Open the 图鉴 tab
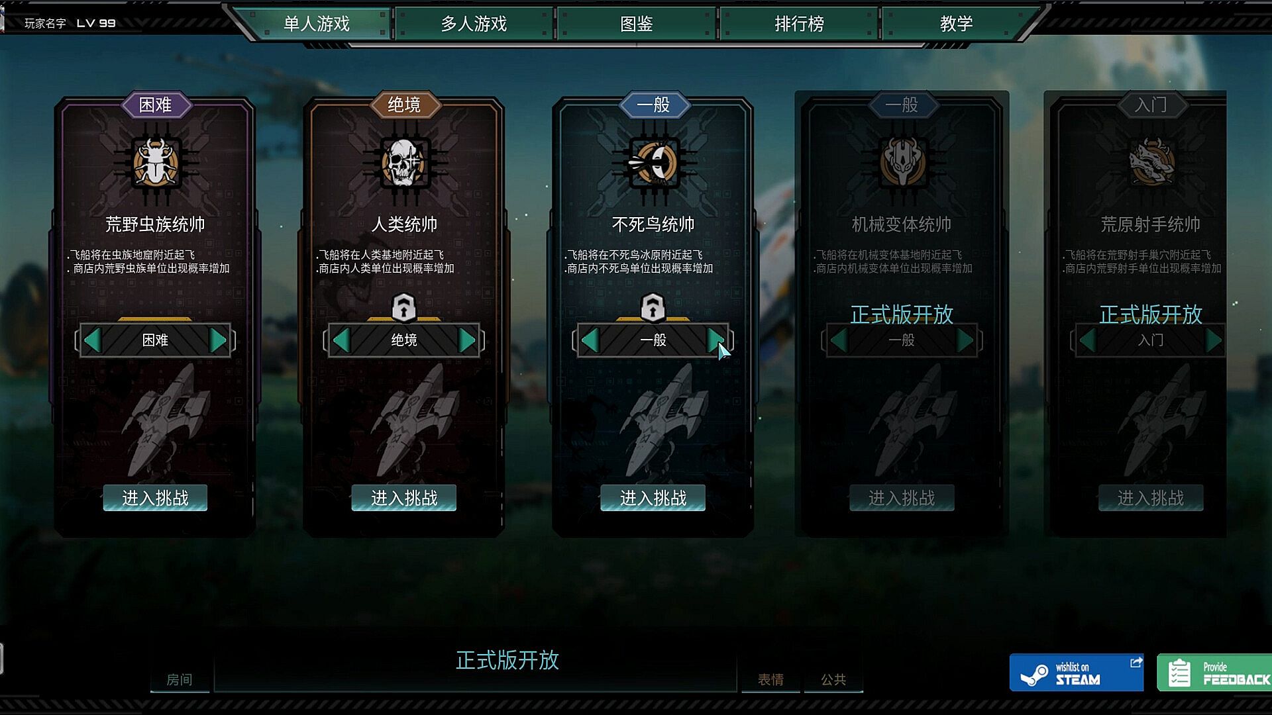The image size is (1272, 715). pyautogui.click(x=637, y=24)
